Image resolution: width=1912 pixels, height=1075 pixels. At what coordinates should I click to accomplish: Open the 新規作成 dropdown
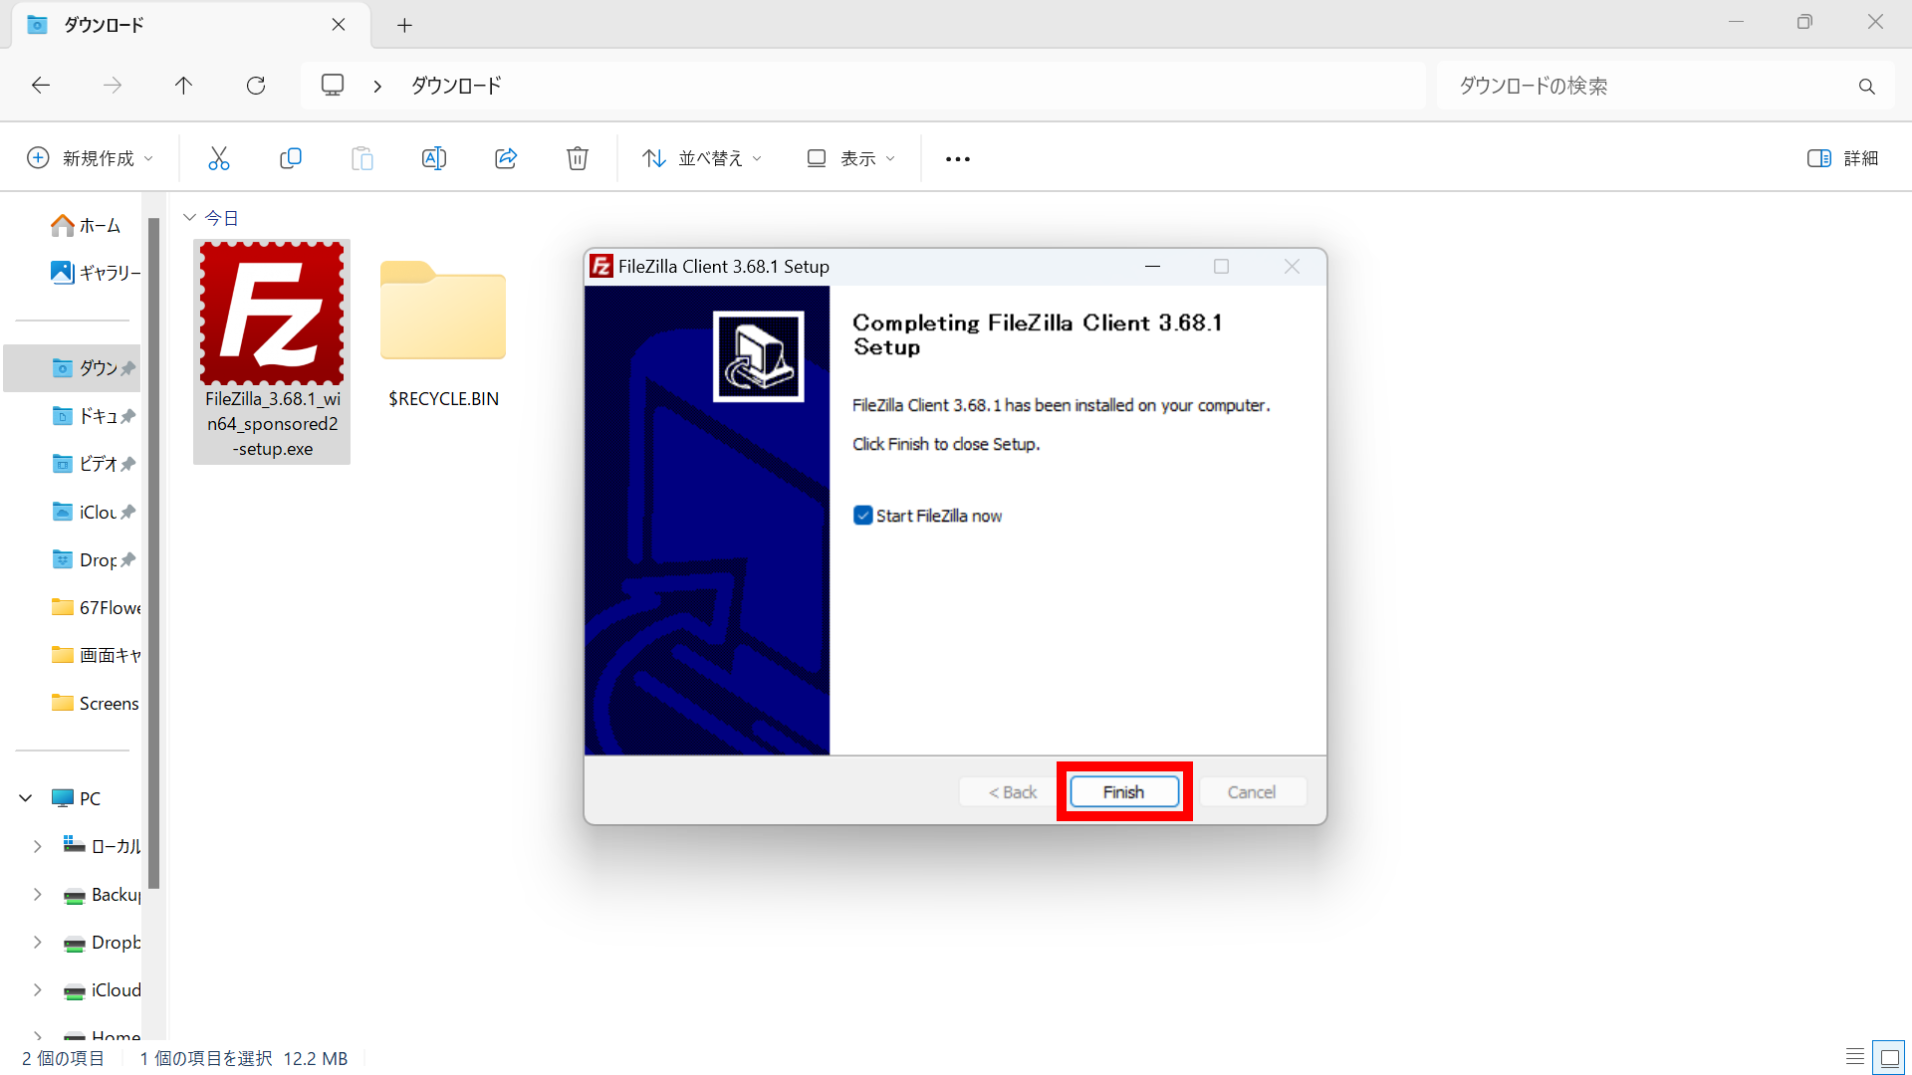point(90,158)
